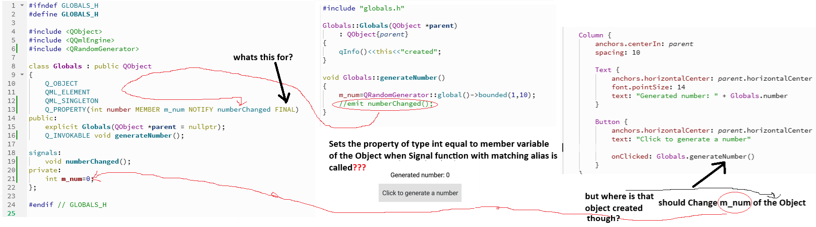Click the 'anchors.centerIn: parent' line
This screenshot has height=227, width=816.
644,44
